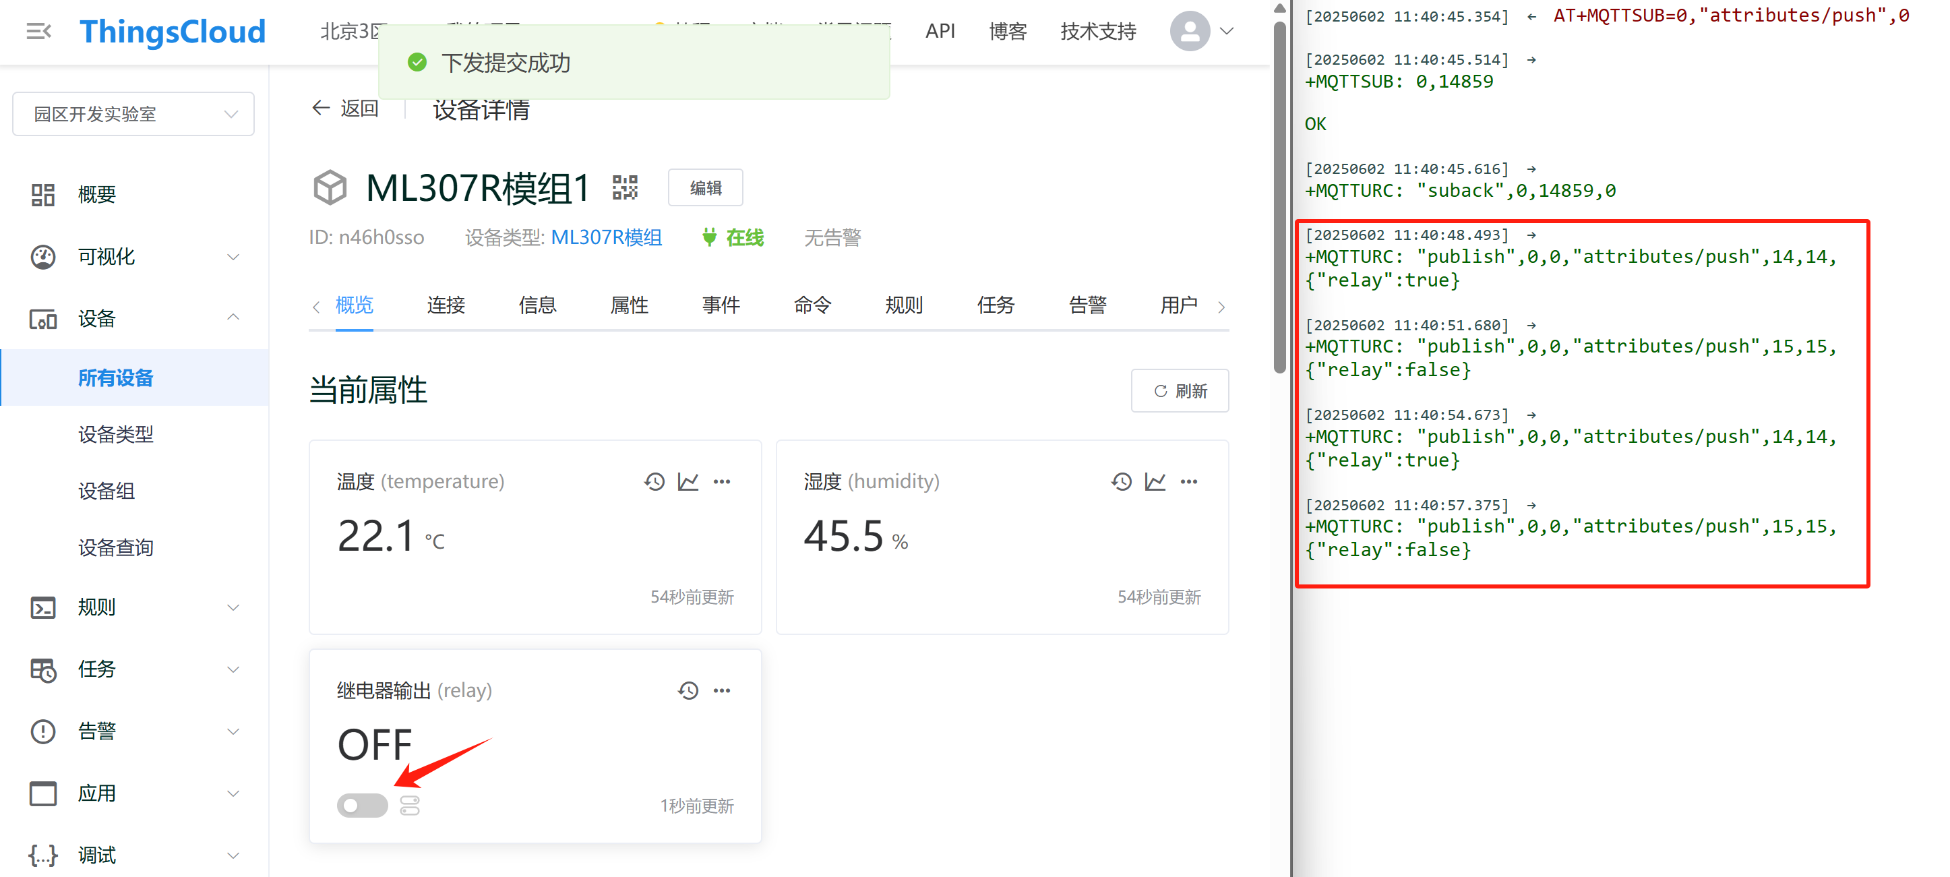Switch to the 信息 tab
This screenshot has height=877, width=1950.
pos(537,305)
